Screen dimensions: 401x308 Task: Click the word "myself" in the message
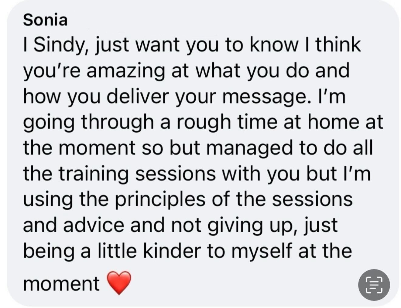pos(254,252)
